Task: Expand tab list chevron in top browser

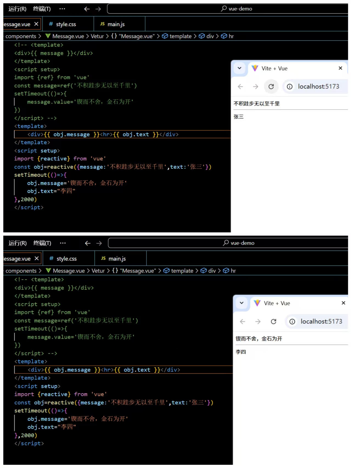Action: [239, 68]
